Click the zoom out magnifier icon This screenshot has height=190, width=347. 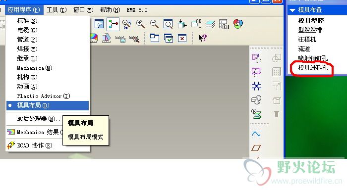pyautogui.click(x=154, y=24)
